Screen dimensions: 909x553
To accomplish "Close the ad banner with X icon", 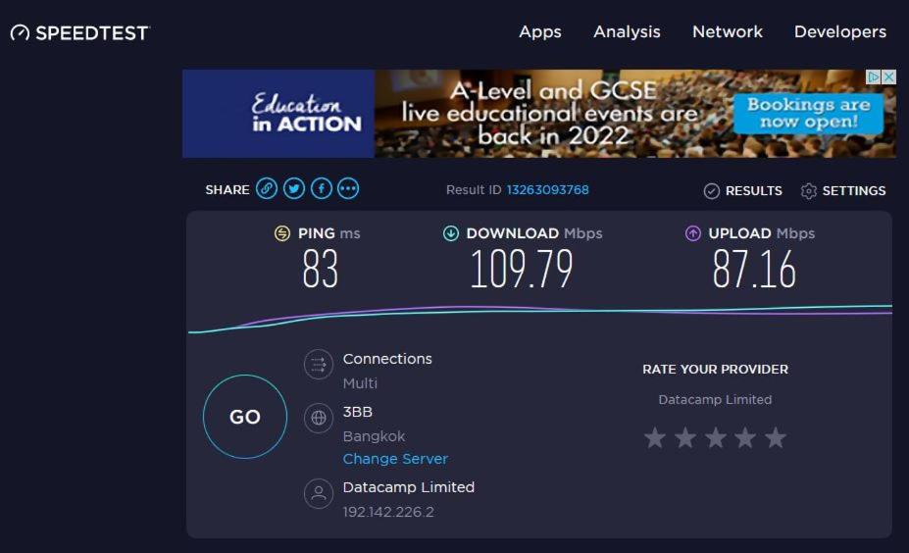I will [888, 76].
